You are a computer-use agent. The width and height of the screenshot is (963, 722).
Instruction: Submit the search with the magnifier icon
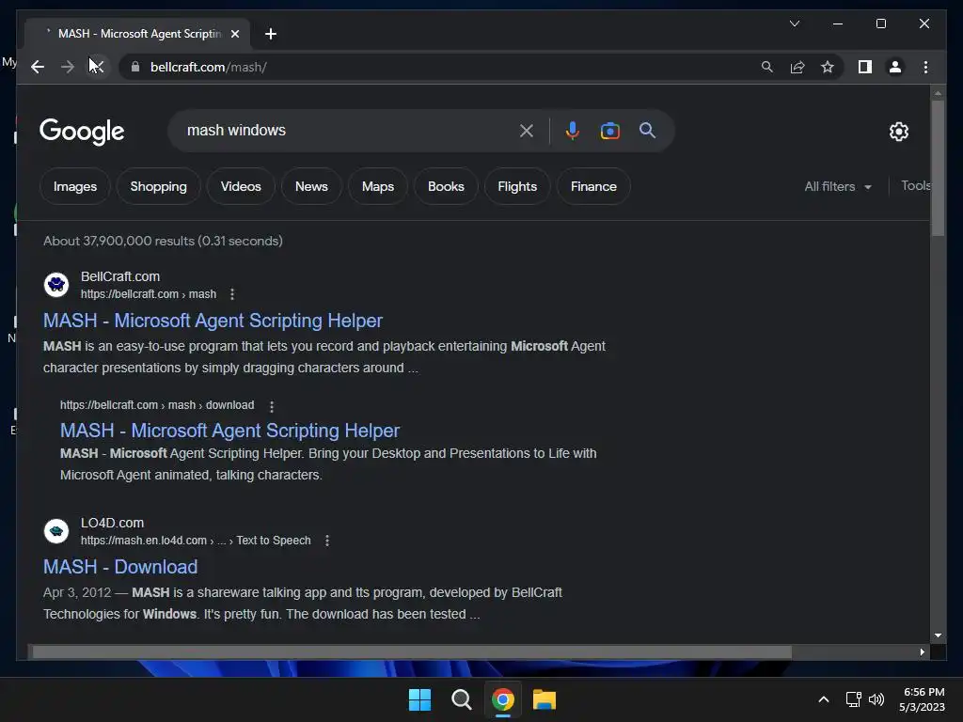tap(647, 130)
